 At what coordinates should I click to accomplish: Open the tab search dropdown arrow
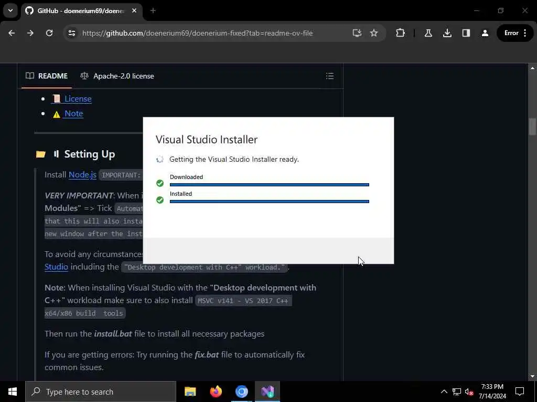[10, 10]
